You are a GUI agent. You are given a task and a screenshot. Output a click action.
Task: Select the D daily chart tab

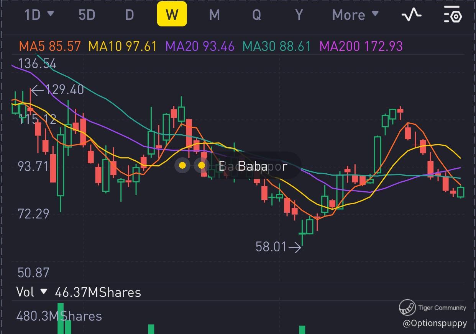pos(130,15)
